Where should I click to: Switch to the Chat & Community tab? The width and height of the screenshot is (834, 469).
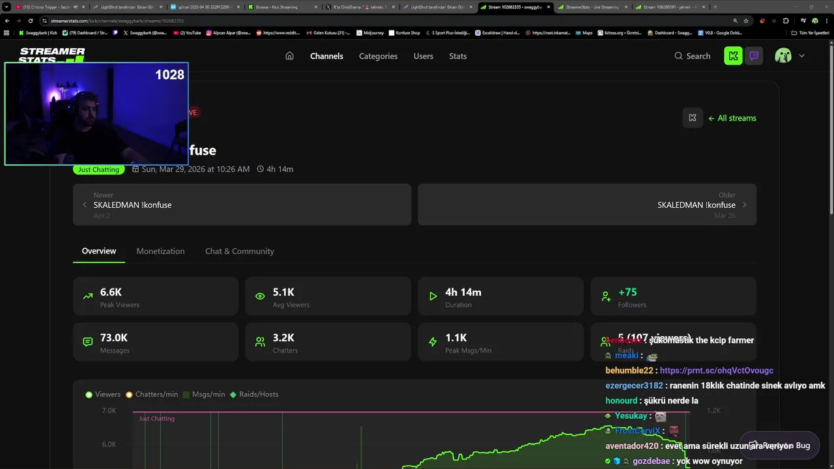pos(239,251)
